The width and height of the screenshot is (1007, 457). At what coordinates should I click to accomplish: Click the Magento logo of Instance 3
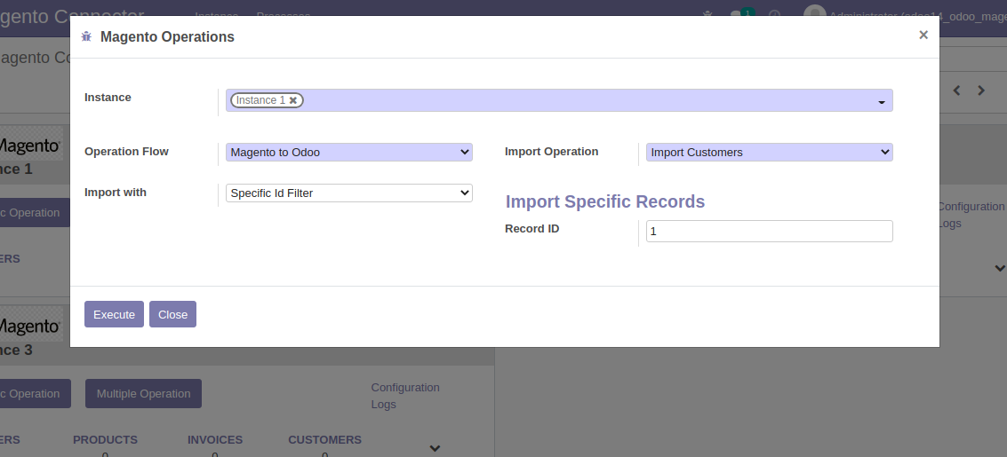(x=32, y=326)
